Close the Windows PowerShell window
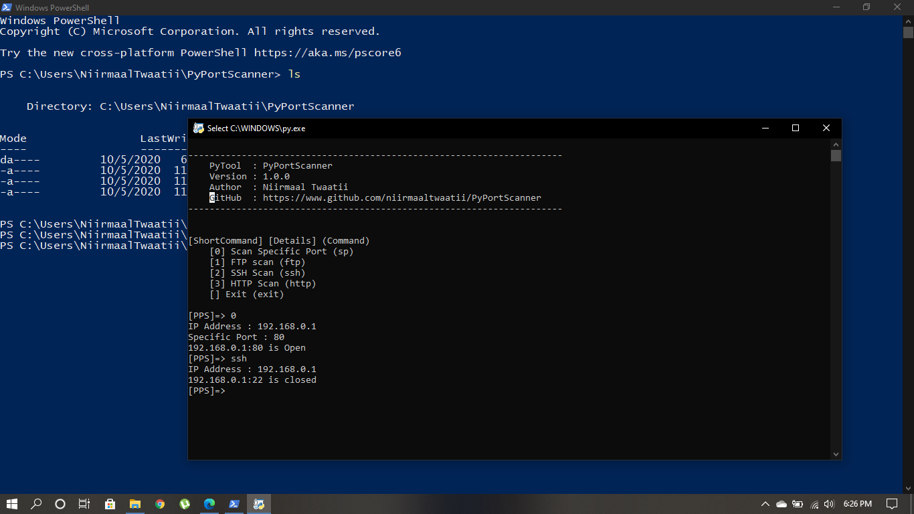The image size is (914, 514). [x=898, y=7]
